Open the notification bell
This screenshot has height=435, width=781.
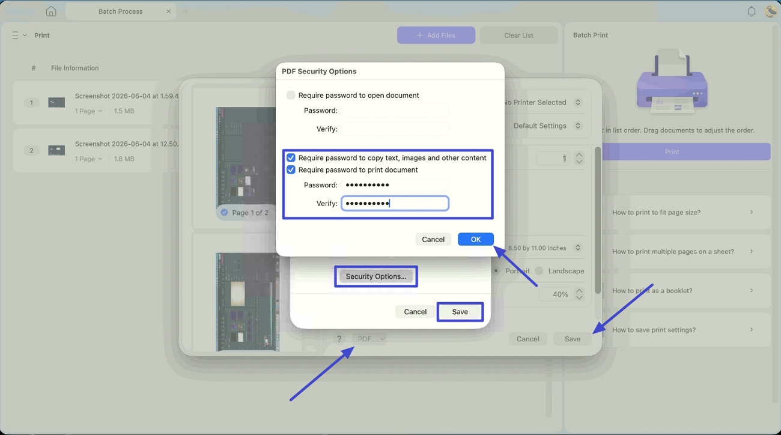point(752,11)
